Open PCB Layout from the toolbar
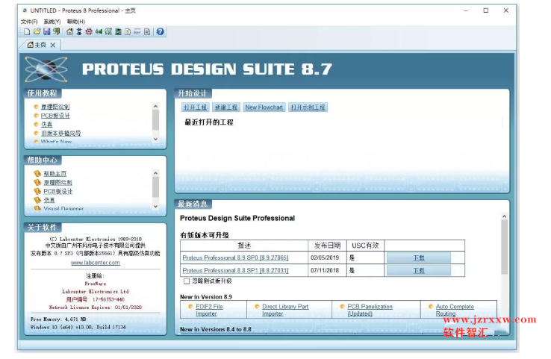The image size is (551, 359). pos(89,31)
